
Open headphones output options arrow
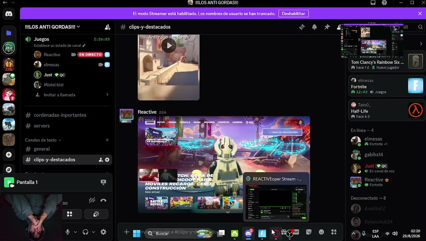(x=93, y=232)
